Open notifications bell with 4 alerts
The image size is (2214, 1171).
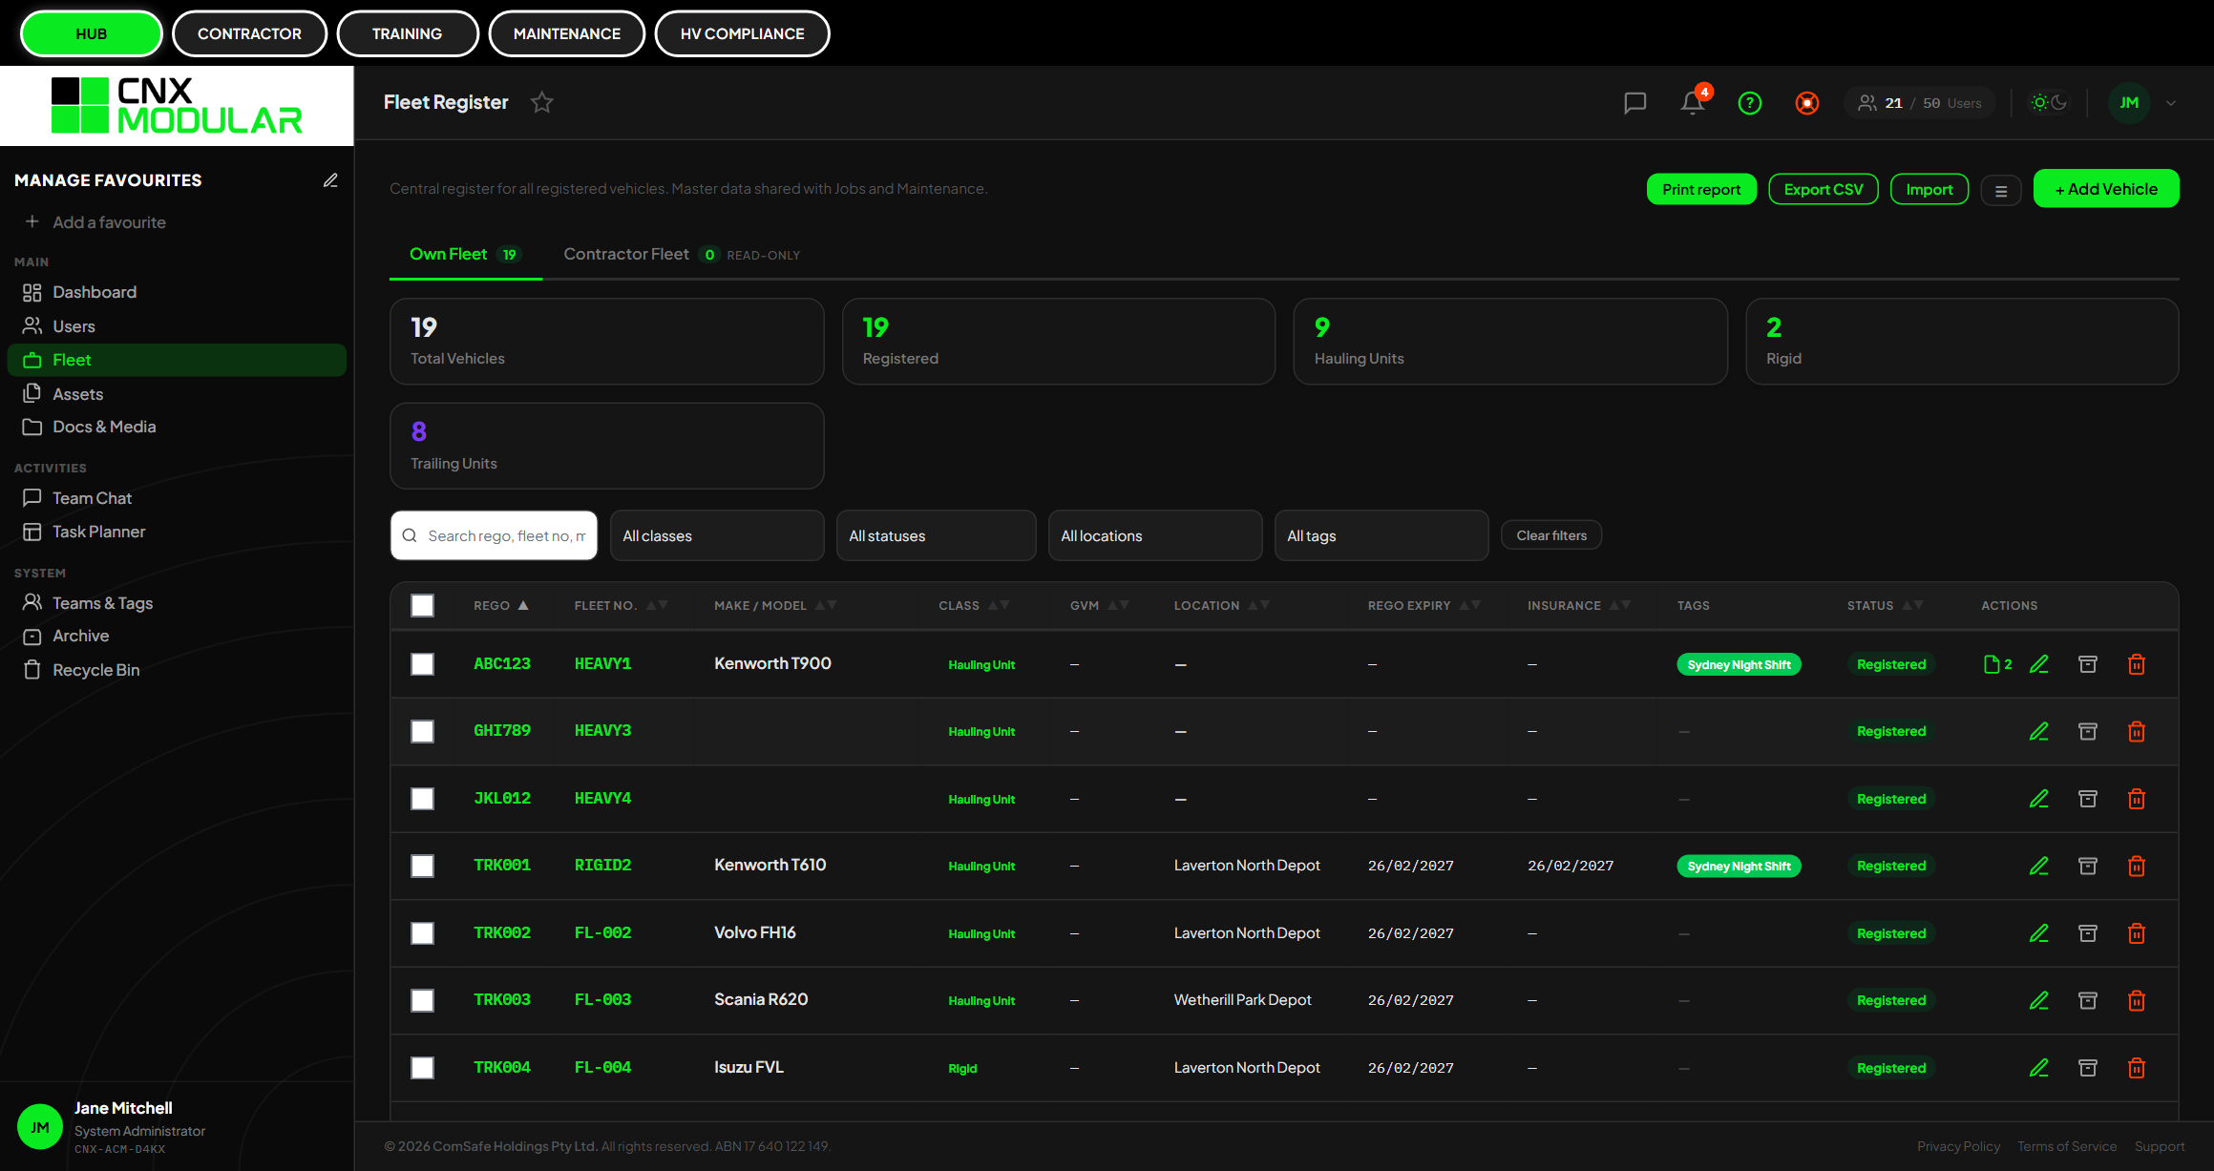(1694, 102)
